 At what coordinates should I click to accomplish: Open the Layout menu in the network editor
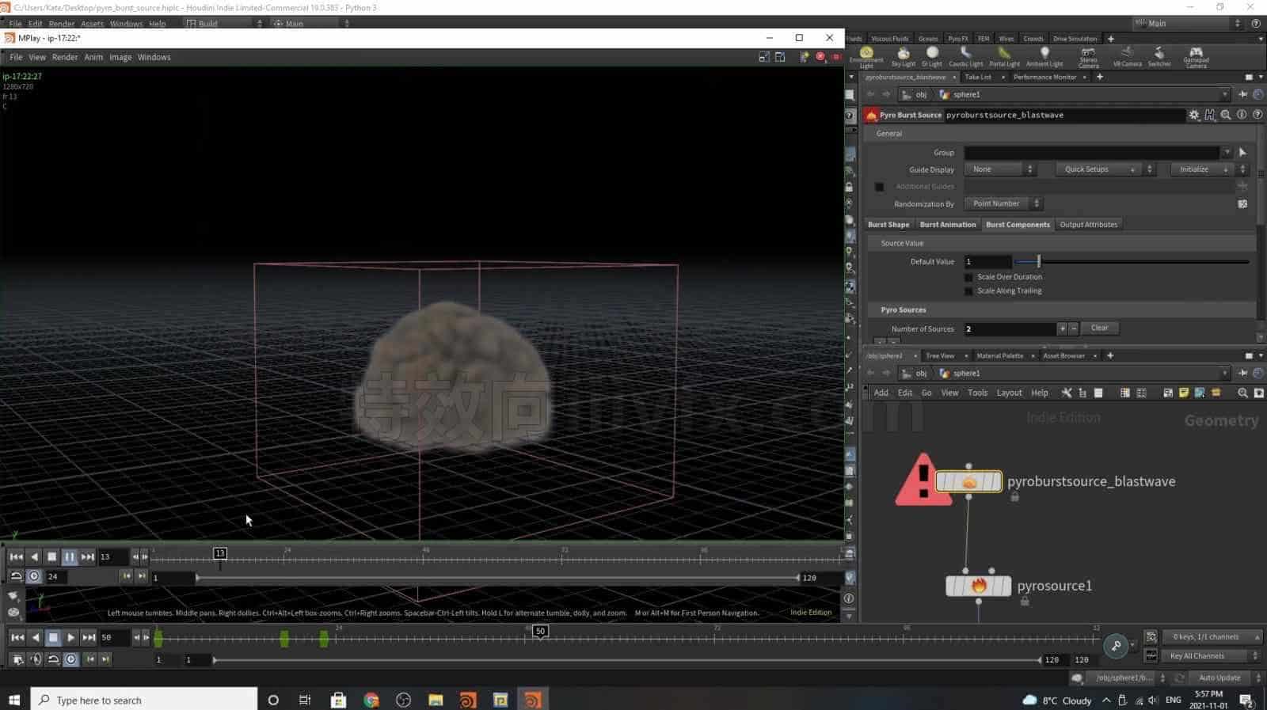[1009, 393]
